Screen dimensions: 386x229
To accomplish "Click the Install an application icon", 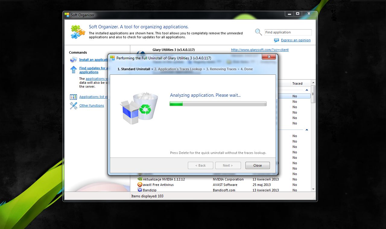I will [74, 60].
